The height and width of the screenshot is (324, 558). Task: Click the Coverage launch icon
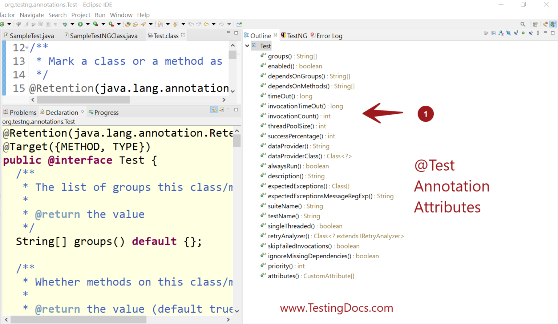tap(96, 24)
